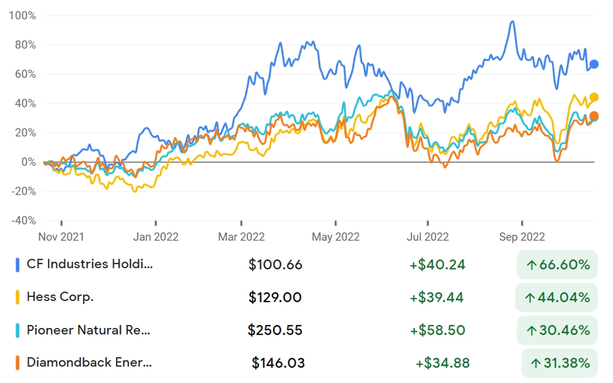The width and height of the screenshot is (613, 383).
Task: Select the blue endpoint dot on chart
Action: (x=594, y=64)
